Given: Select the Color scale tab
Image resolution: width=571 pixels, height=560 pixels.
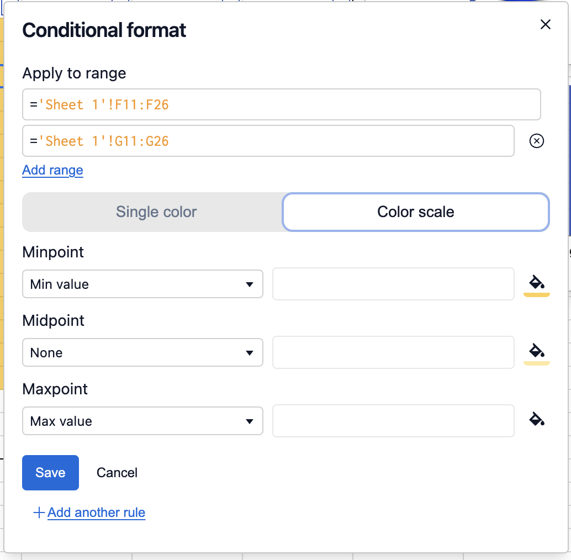Looking at the screenshot, I should click(x=415, y=212).
